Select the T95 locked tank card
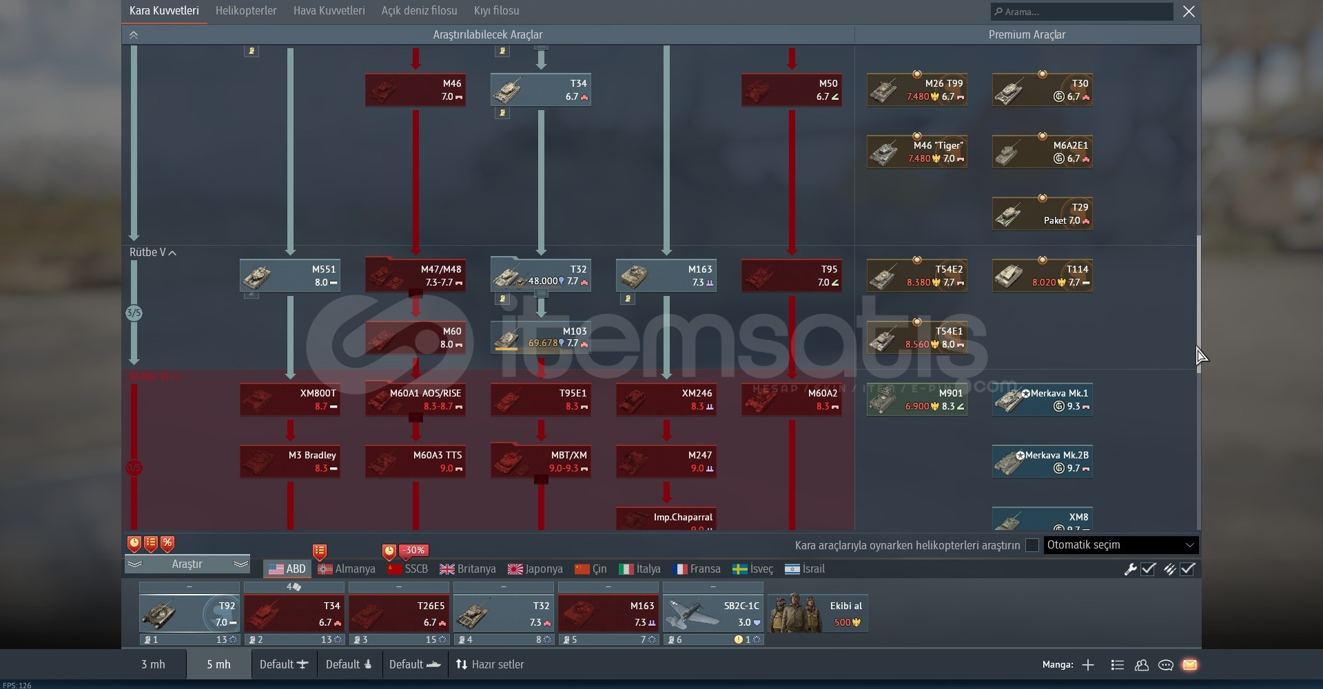 [792, 275]
